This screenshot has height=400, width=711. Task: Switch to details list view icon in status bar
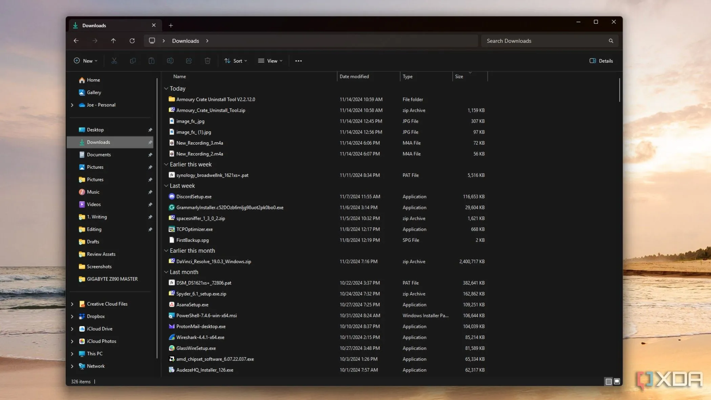[608, 381]
